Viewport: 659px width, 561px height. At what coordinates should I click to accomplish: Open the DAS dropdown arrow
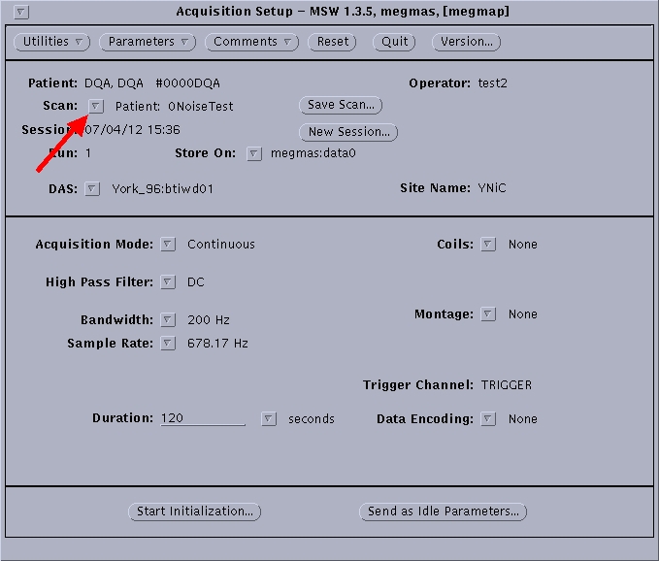[92, 188]
